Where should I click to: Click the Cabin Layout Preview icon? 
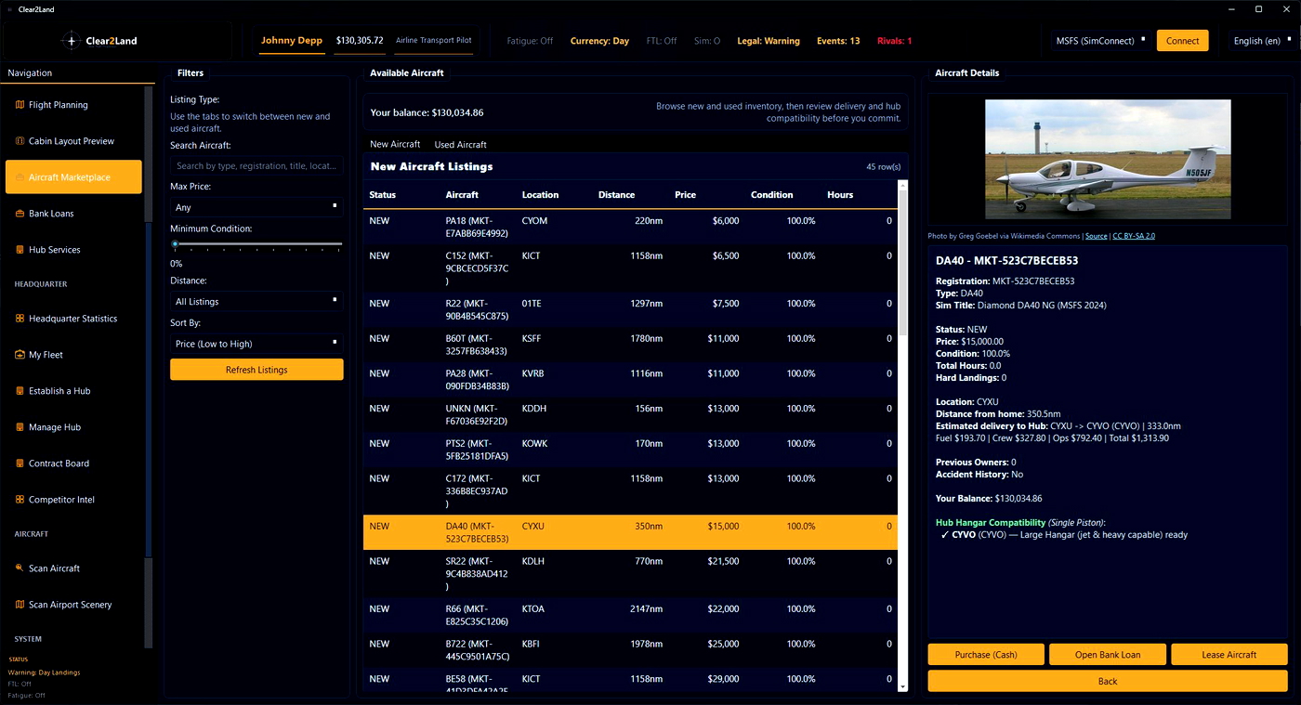click(x=20, y=141)
